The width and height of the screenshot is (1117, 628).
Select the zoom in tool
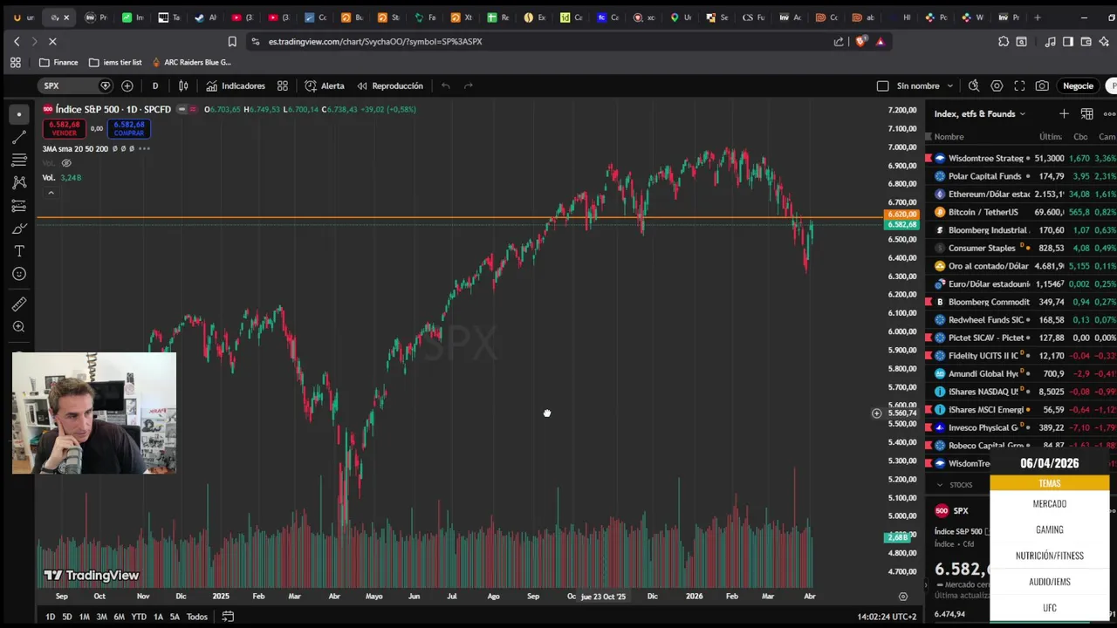click(x=18, y=327)
